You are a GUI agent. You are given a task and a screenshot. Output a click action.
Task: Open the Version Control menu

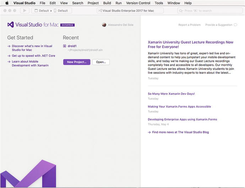coord(138,3)
